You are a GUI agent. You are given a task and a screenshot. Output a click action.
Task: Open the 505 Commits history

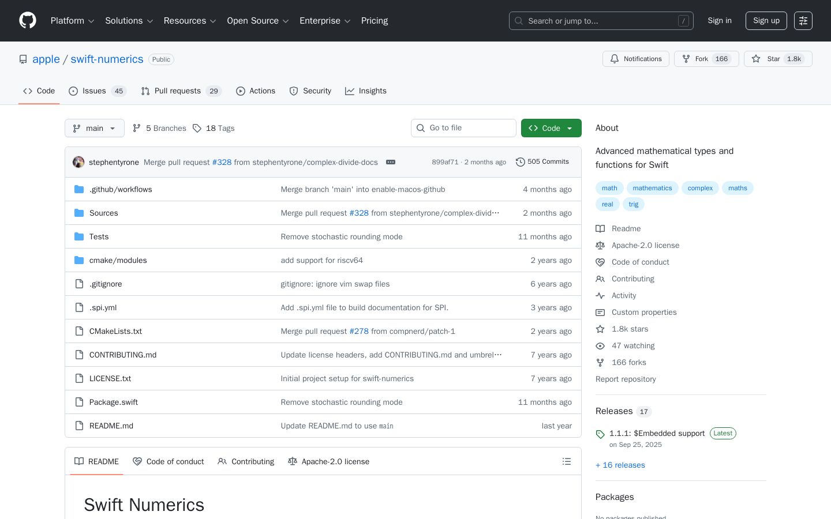pyautogui.click(x=542, y=162)
